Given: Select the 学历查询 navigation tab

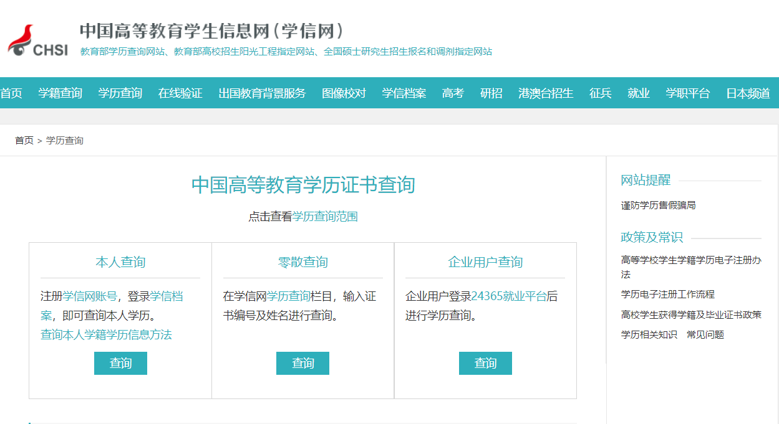Looking at the screenshot, I should click(120, 93).
